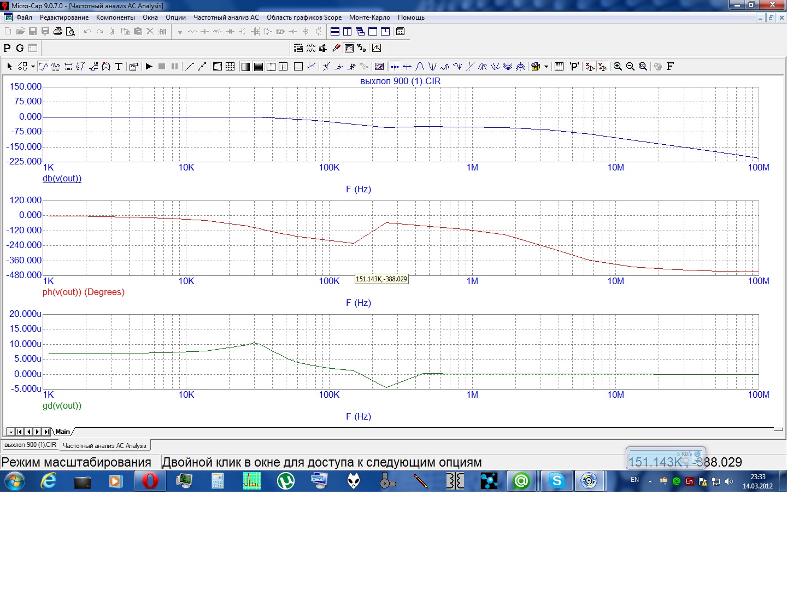Switch to Частотный анализ AC Analysis tab
Viewport: 787px width, 607px height.
(104, 445)
